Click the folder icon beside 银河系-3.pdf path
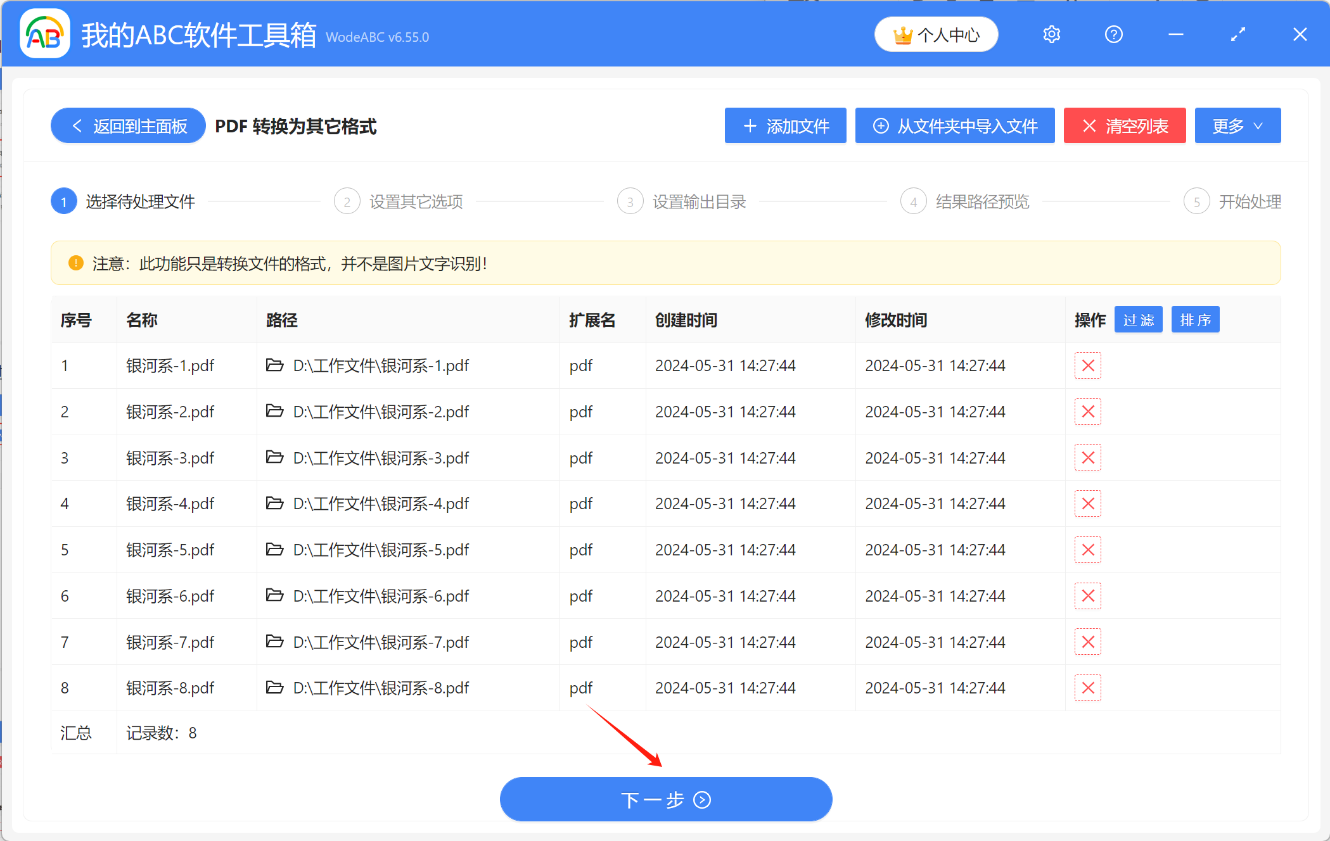This screenshot has width=1330, height=841. click(274, 457)
